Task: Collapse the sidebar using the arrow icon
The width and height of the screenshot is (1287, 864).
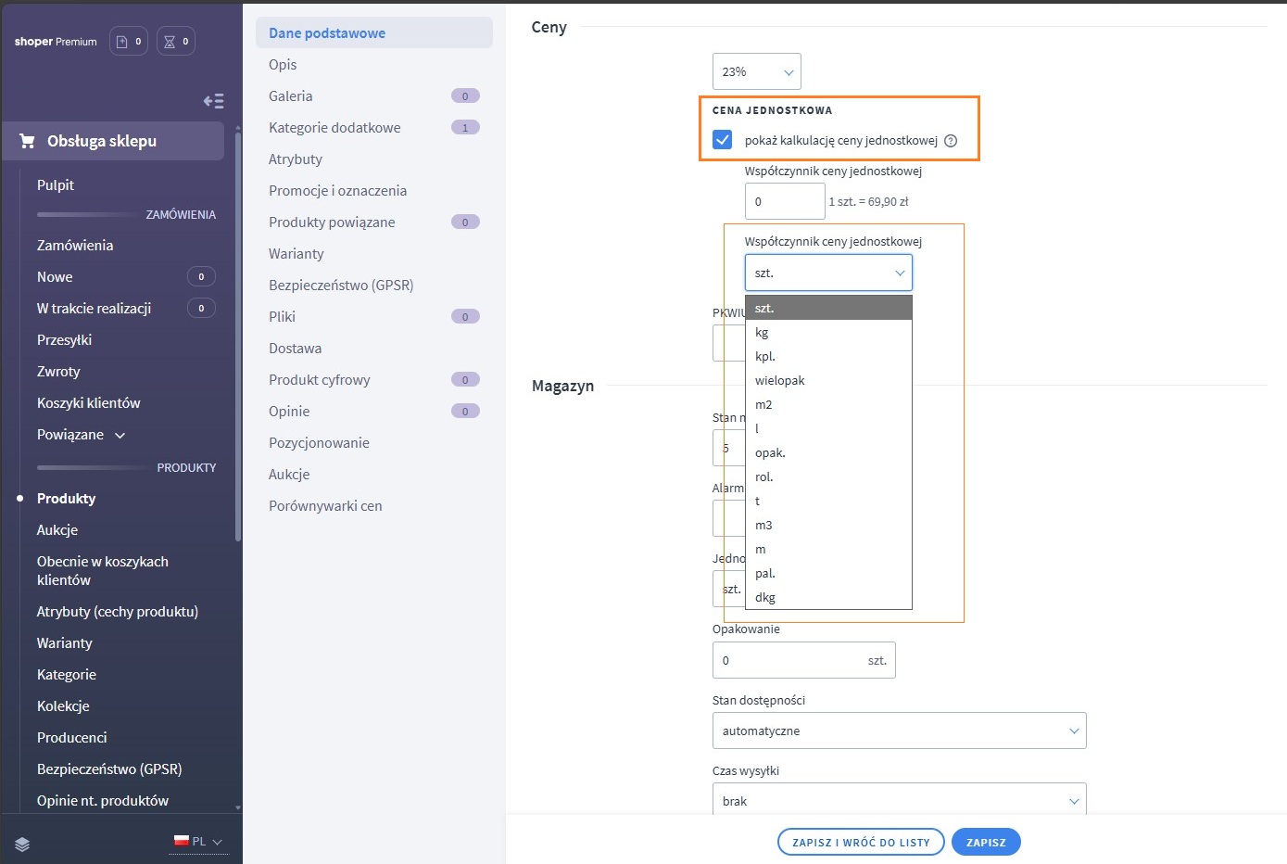Action: click(213, 101)
